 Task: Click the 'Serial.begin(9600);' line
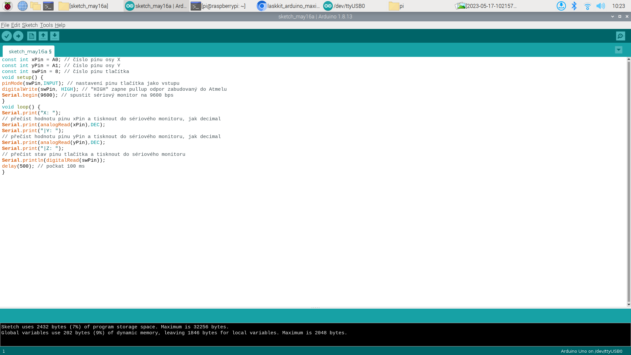88,95
